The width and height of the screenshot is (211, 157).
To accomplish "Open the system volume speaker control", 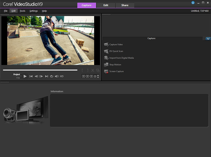I will [57, 76].
